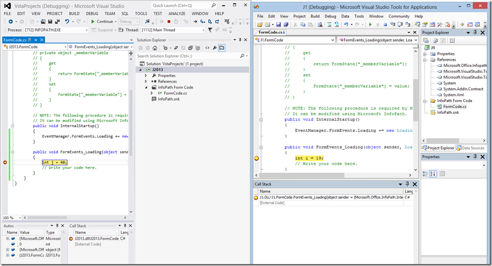Screen dimensions: 492x266
Task: Toggle Alphabetical sort in the Properties panel
Action: (x=433, y=174)
